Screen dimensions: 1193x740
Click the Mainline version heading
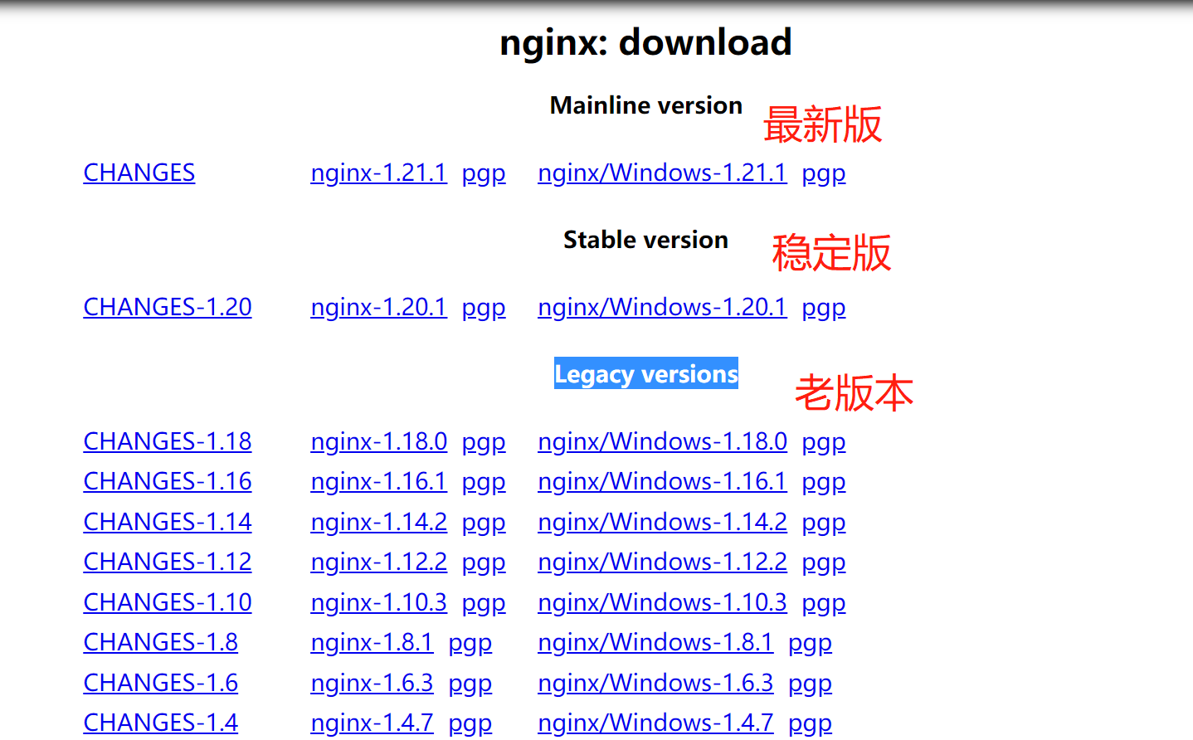pyautogui.click(x=646, y=105)
